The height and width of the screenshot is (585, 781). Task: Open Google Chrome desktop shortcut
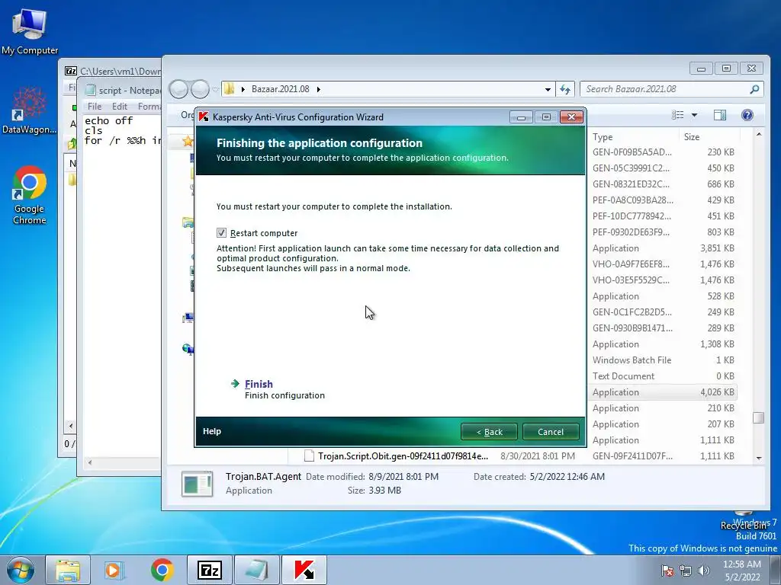click(x=30, y=195)
